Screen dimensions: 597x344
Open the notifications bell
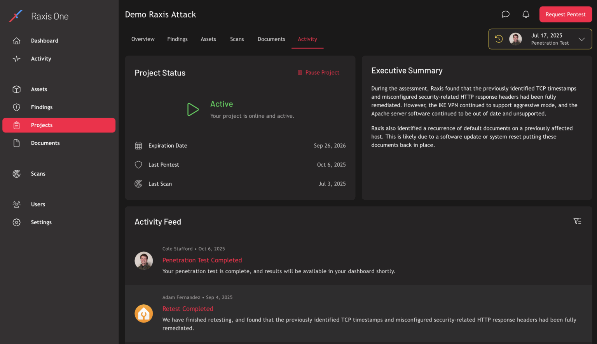(x=525, y=14)
